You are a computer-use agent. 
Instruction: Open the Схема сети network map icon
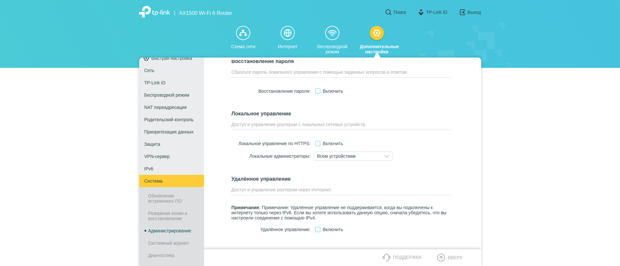(243, 33)
